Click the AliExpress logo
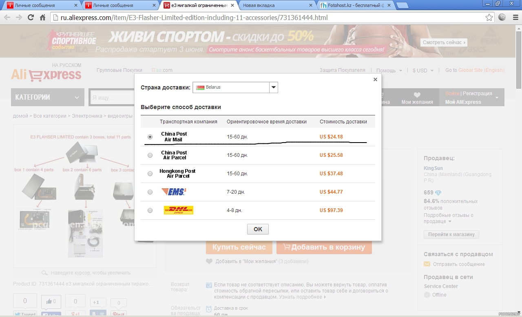The width and height of the screenshot is (522, 317). click(46, 75)
